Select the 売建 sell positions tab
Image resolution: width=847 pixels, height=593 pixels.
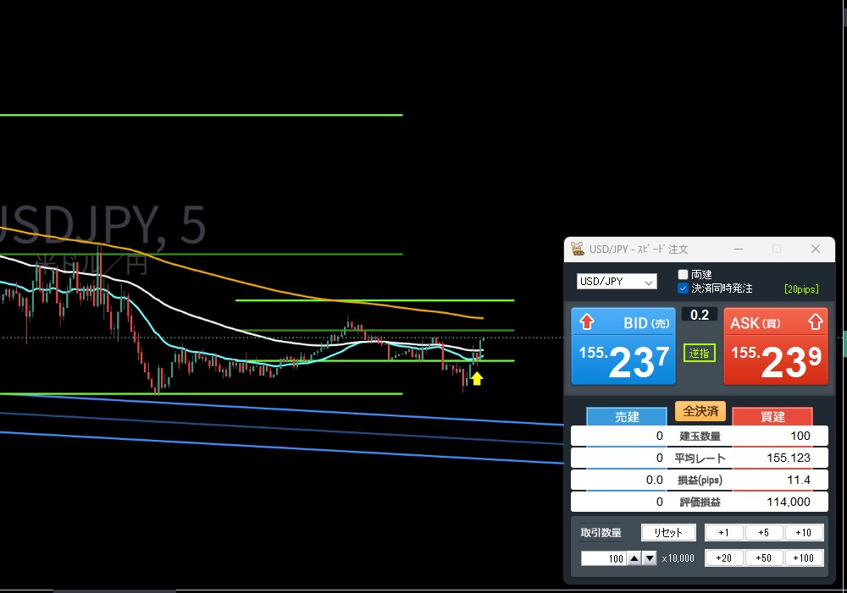[x=627, y=416]
